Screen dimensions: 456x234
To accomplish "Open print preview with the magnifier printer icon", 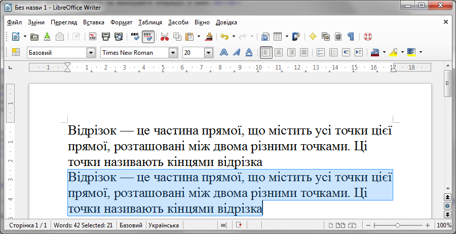I will [119, 37].
